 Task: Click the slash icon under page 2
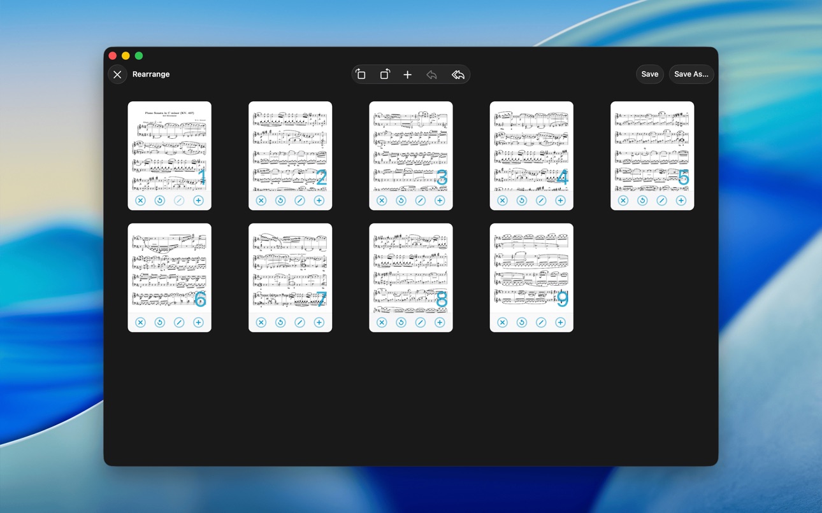(x=299, y=200)
